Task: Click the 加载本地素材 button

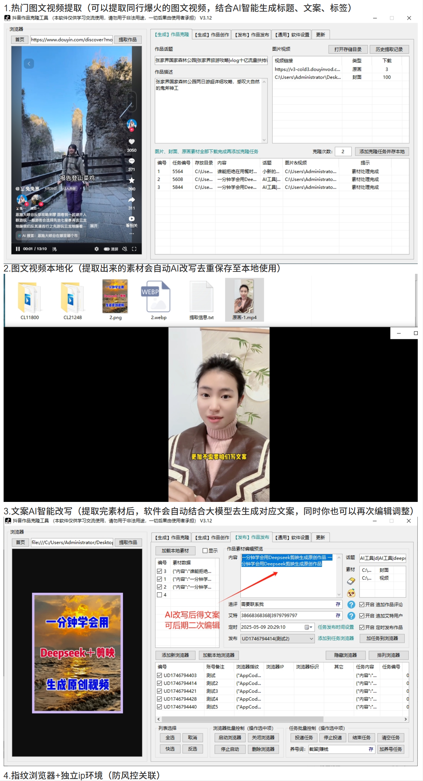Action: point(176,551)
